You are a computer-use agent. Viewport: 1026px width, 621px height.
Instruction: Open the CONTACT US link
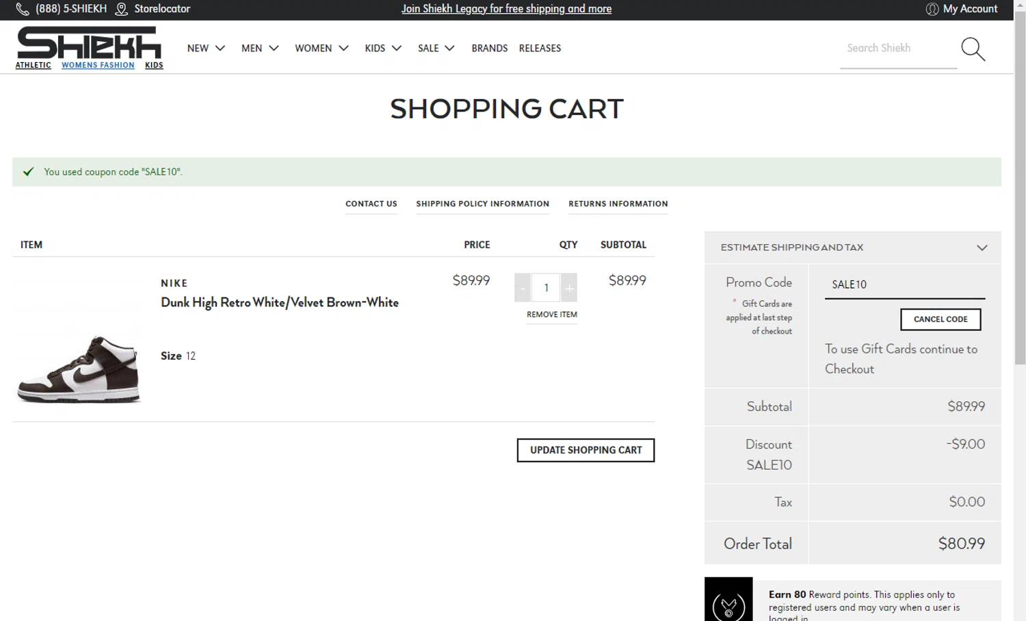371,204
